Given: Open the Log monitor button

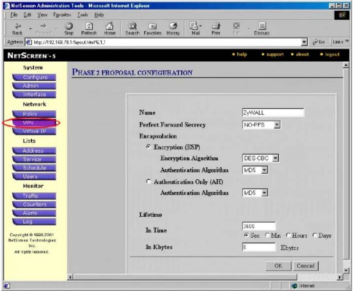Looking at the screenshot, I should point(34,222).
